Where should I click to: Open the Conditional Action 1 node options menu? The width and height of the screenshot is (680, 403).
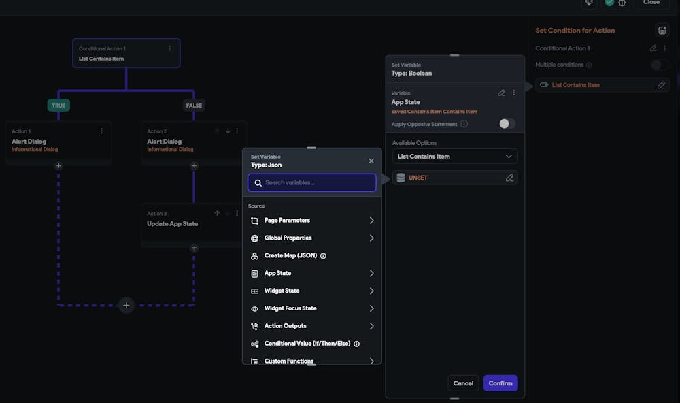coord(169,48)
